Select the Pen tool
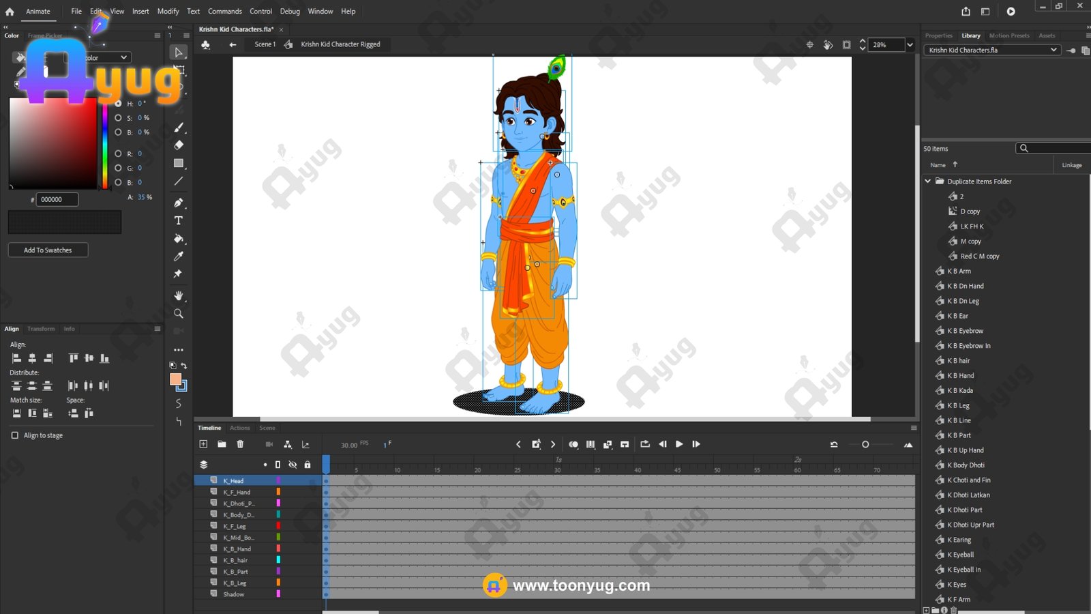The height and width of the screenshot is (614, 1091). coord(179,203)
